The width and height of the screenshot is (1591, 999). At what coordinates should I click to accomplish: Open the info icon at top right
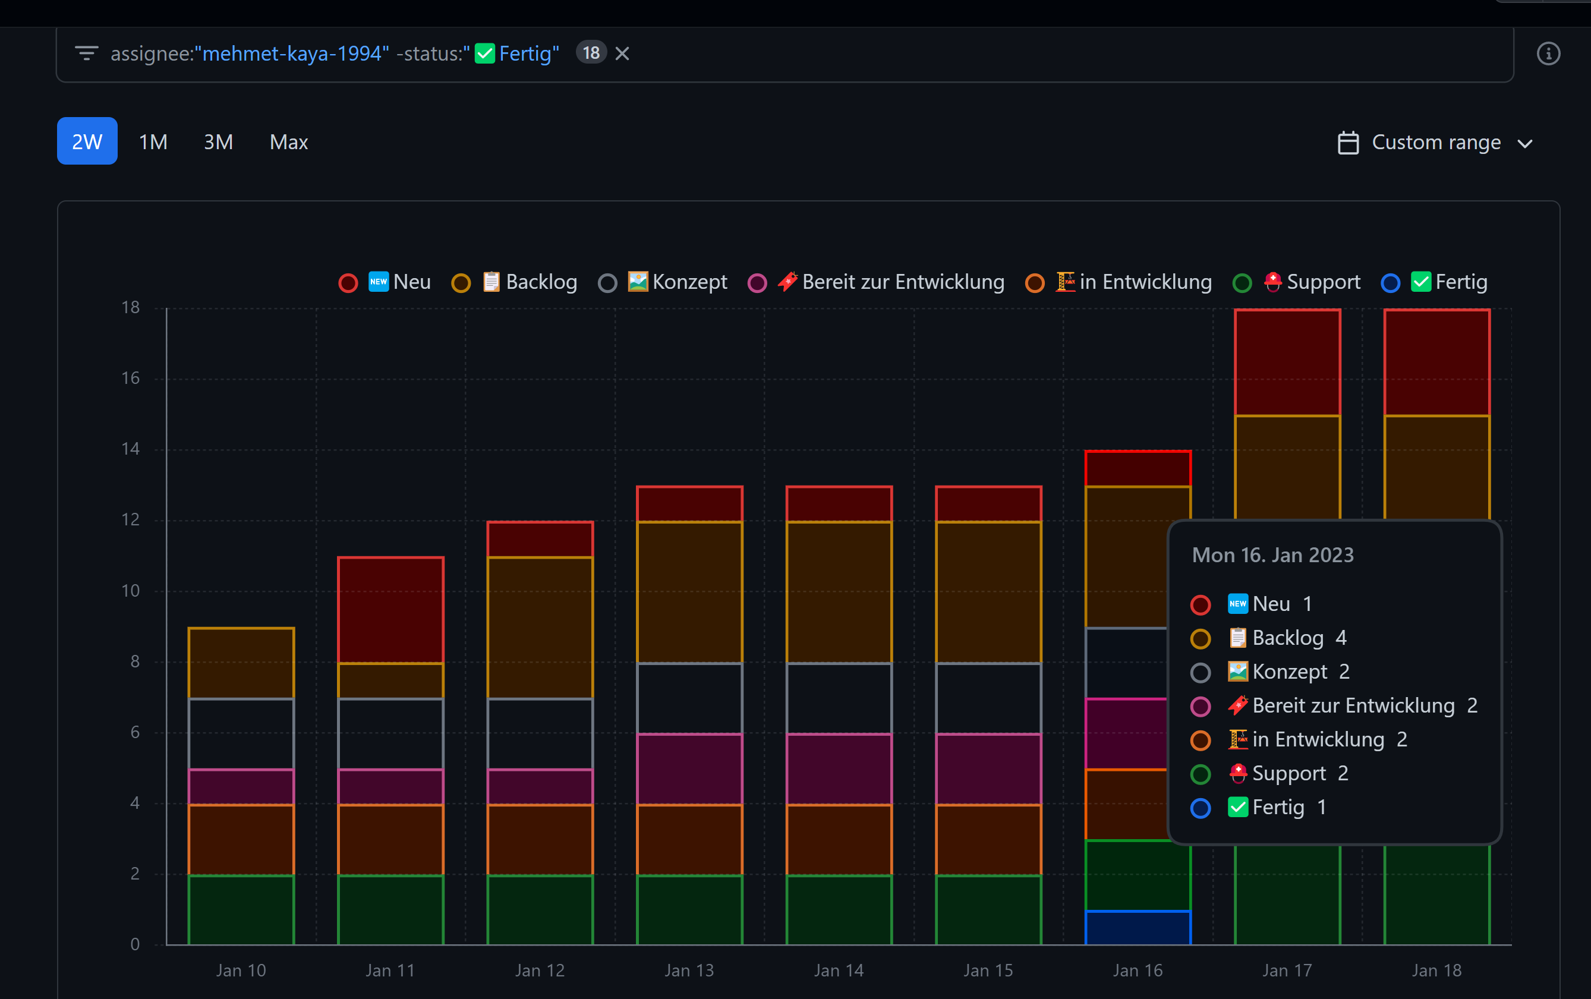point(1549,53)
